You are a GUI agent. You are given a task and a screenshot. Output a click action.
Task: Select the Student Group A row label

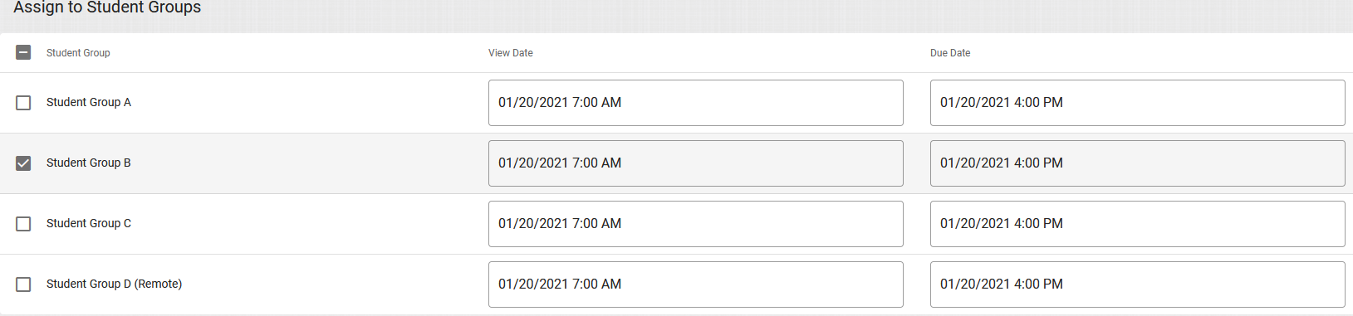pos(89,102)
